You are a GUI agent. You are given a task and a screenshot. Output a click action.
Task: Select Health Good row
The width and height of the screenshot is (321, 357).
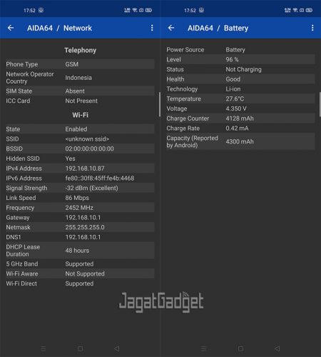pos(240,79)
